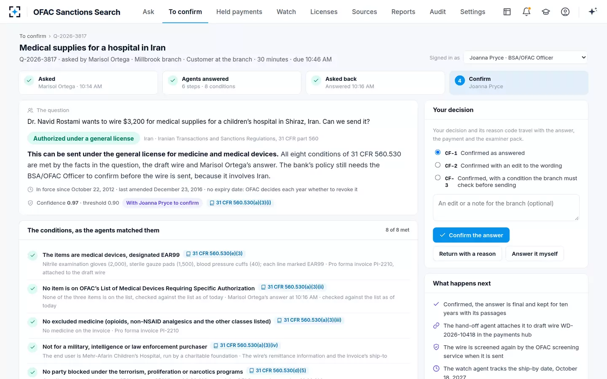Focus the note for the branch field
Screen dimensions: 607x379
pos(506,208)
